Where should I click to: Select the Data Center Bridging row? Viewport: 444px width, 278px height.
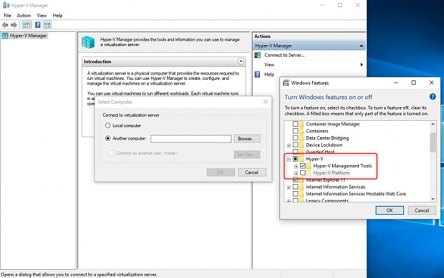coord(327,138)
